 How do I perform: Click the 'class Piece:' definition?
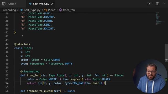(23, 48)
